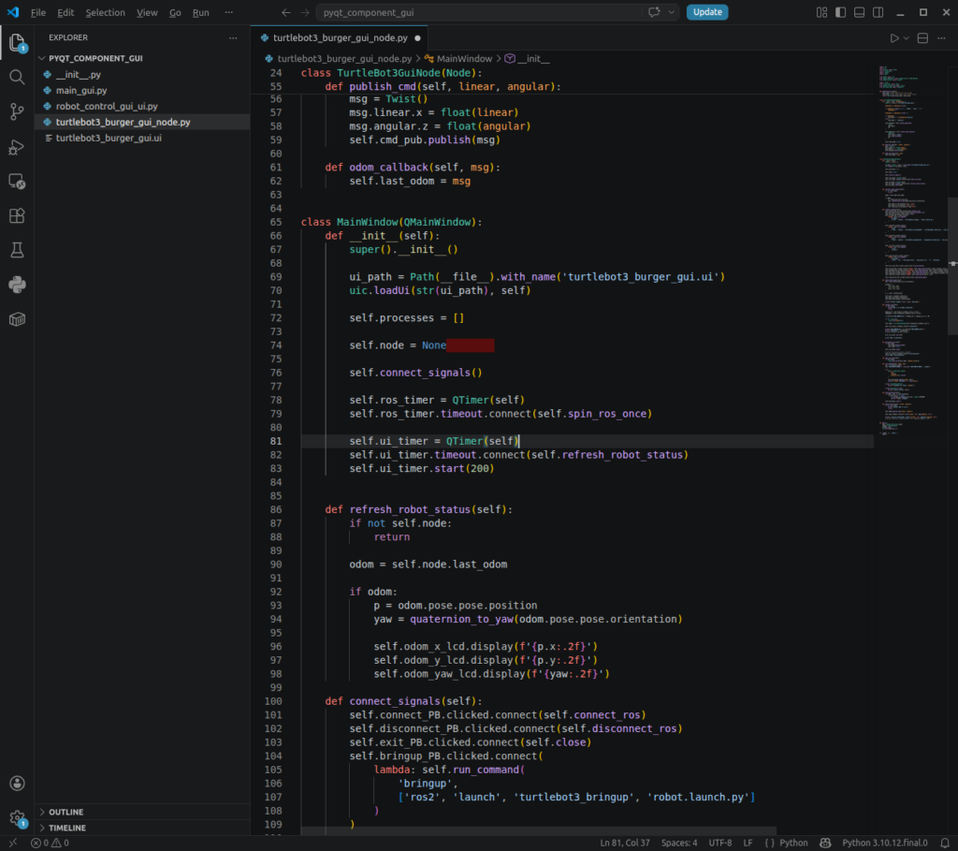Image resolution: width=958 pixels, height=851 pixels.
Task: Toggle the bottom Panel
Action: (859, 12)
